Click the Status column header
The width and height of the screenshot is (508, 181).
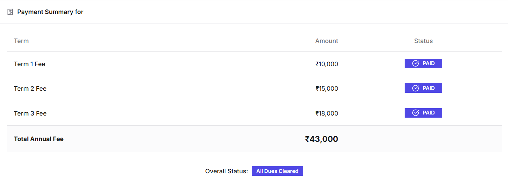[423, 41]
